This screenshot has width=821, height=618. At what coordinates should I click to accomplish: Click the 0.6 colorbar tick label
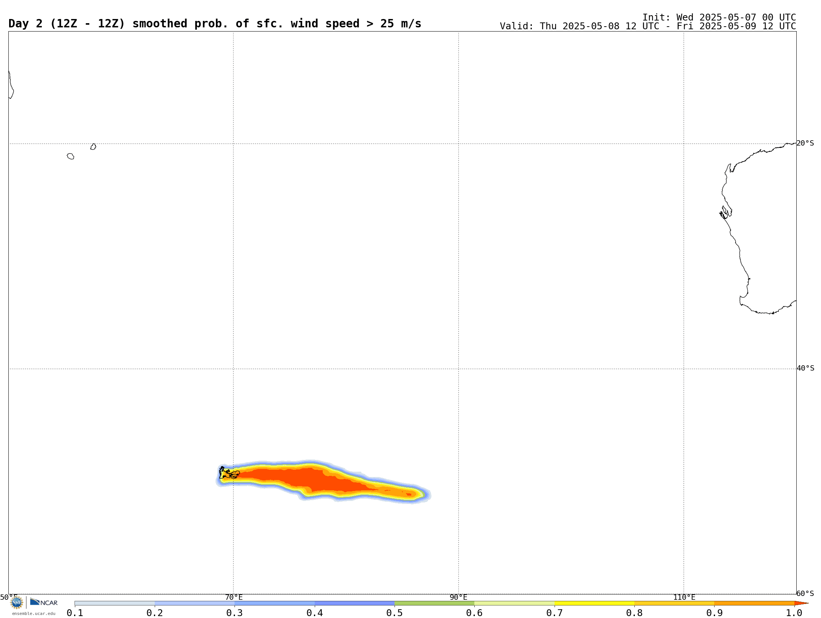click(x=474, y=613)
